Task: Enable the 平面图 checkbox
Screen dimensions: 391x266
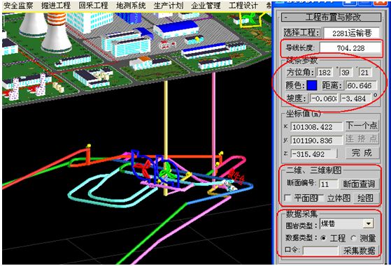Action: 287,198
